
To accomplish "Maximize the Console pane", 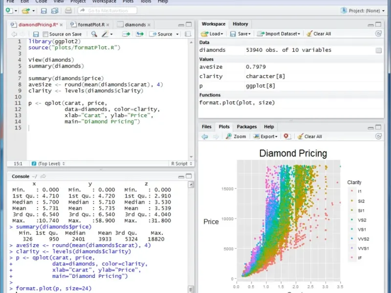I will (189, 176).
